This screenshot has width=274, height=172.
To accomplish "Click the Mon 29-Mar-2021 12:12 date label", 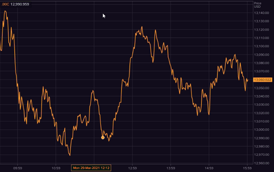I will [x=91, y=168].
